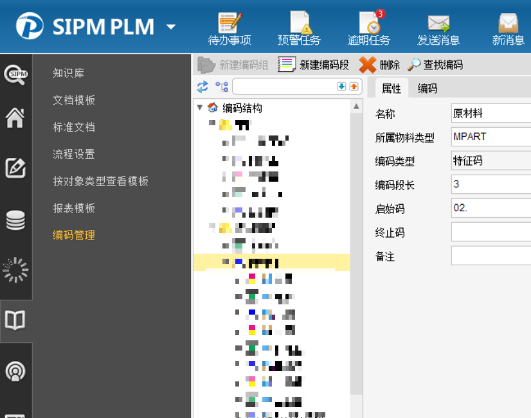Image resolution: width=531 pixels, height=418 pixels.
Task: Open the database sidebar icon
Action: coord(15,220)
